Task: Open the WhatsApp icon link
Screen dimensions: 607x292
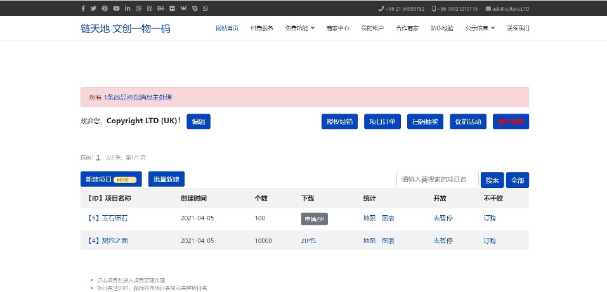Action: (206, 8)
